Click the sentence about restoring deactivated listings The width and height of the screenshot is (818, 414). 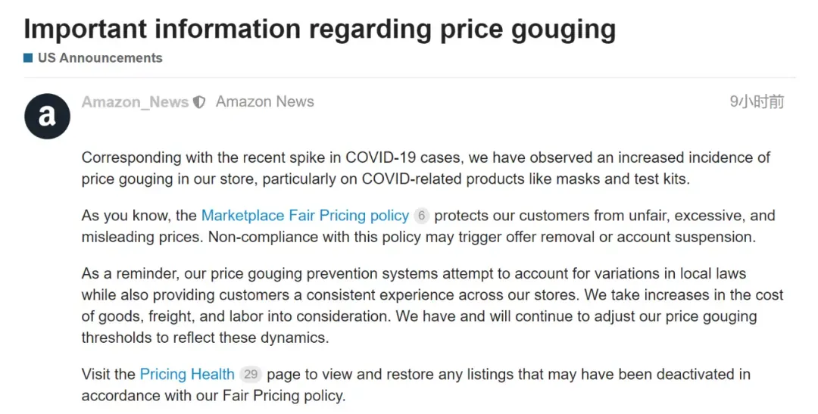pos(416,384)
